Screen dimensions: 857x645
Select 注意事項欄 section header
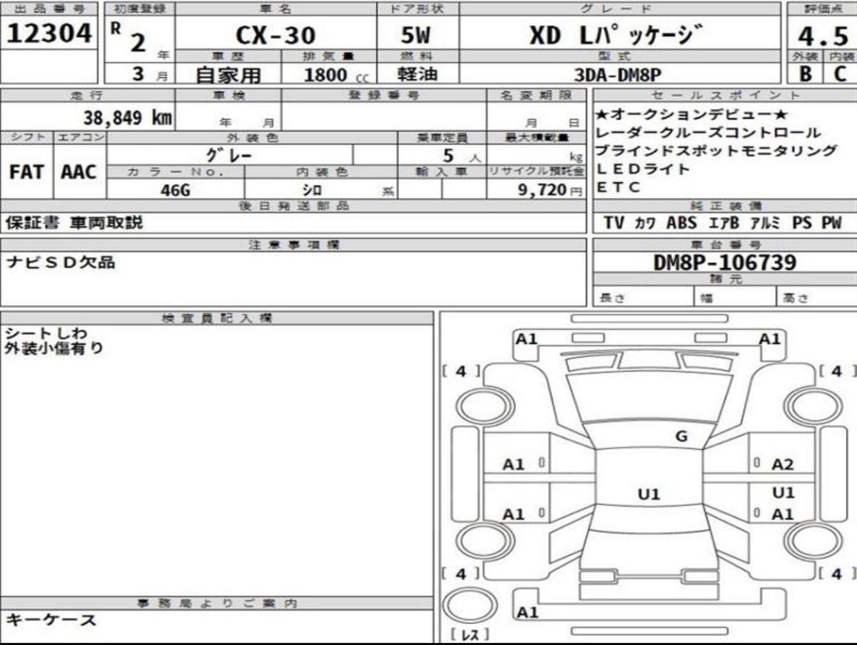click(x=294, y=245)
